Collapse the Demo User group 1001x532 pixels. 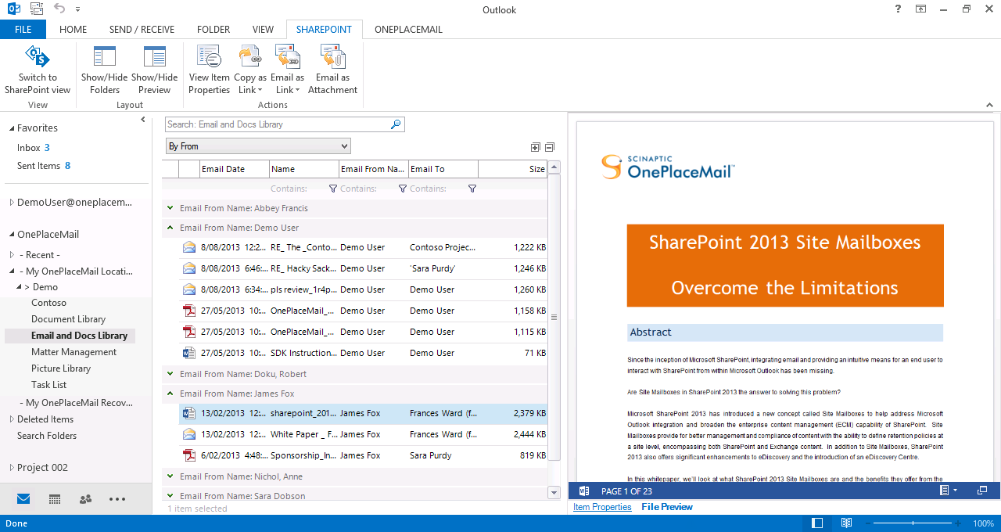[170, 228]
